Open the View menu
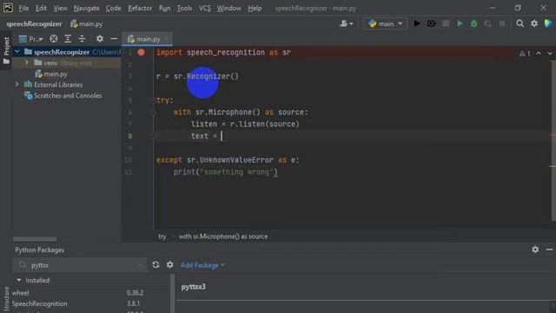This screenshot has height=313, width=556. pos(60,8)
